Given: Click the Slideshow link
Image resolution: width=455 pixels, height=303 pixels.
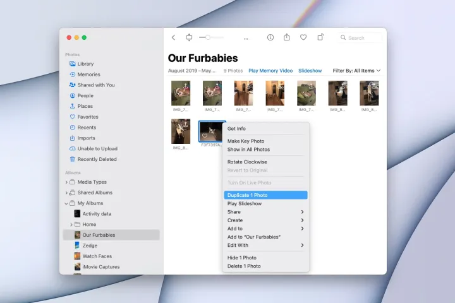Looking at the screenshot, I should coord(310,71).
